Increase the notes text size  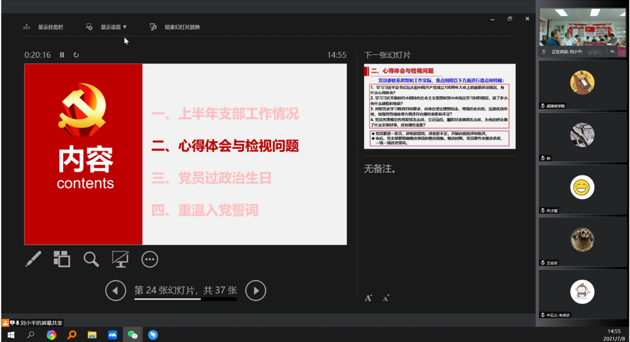pos(369,298)
